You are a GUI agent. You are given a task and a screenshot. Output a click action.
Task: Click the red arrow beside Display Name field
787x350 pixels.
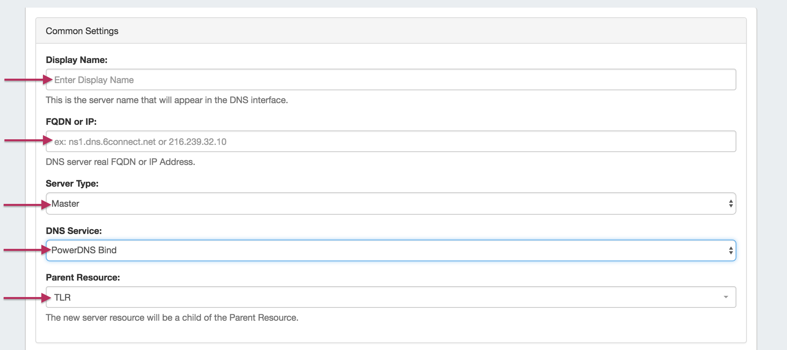(x=27, y=80)
